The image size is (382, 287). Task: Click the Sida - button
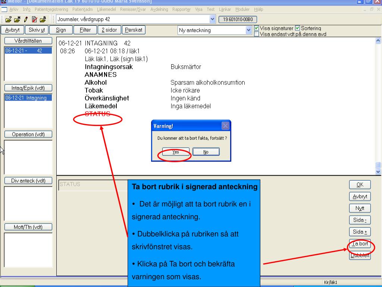pyautogui.click(x=360, y=220)
